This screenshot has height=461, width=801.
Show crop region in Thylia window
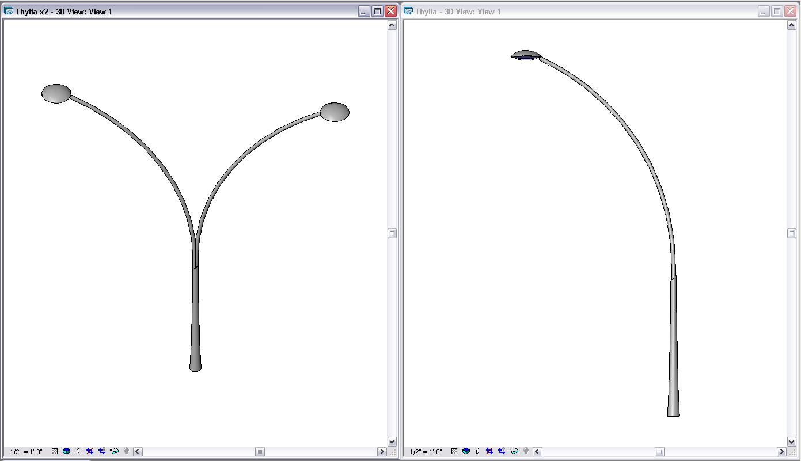click(x=502, y=452)
